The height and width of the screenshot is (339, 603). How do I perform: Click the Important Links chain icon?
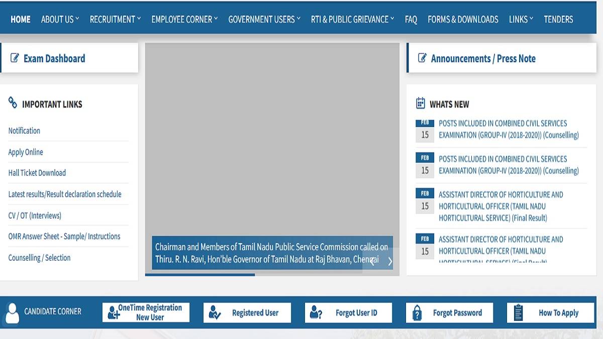[x=13, y=103]
